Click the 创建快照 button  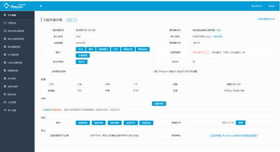pyautogui.click(x=159, y=104)
